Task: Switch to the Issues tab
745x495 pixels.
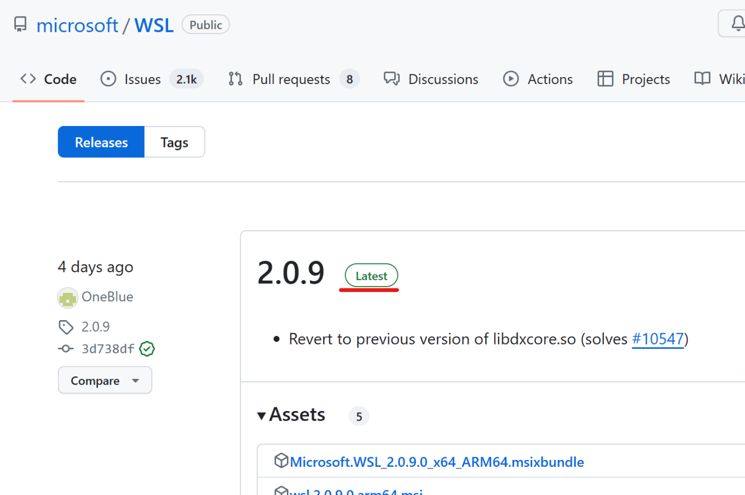Action: click(152, 79)
